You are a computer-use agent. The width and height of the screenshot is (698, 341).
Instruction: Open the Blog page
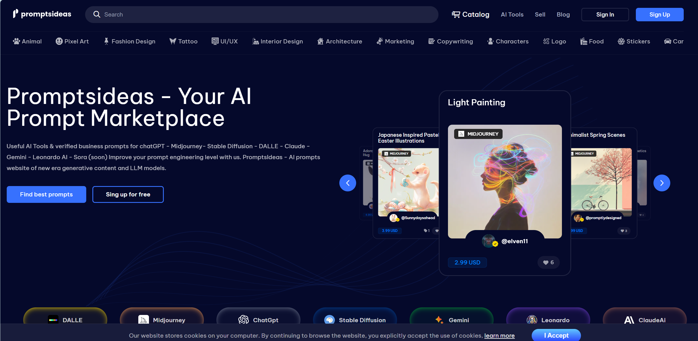click(563, 15)
